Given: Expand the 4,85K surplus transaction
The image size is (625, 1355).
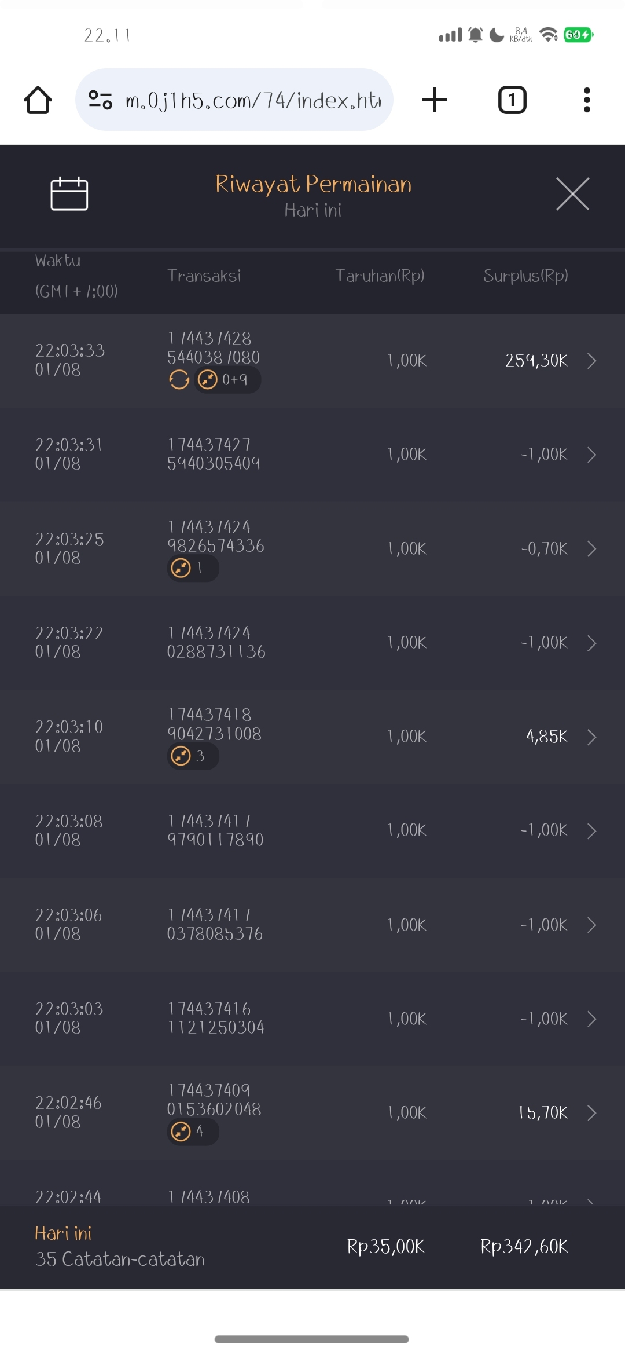Looking at the screenshot, I should 591,737.
